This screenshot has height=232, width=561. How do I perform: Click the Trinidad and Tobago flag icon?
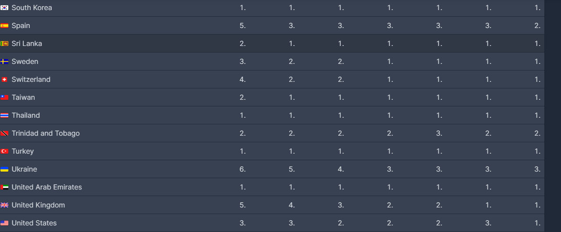pos(4,134)
